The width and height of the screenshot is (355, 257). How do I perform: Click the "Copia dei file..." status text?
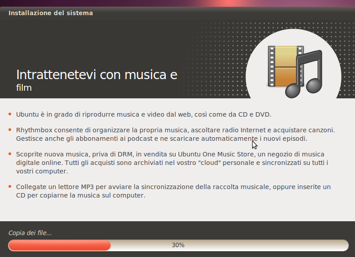point(30,233)
